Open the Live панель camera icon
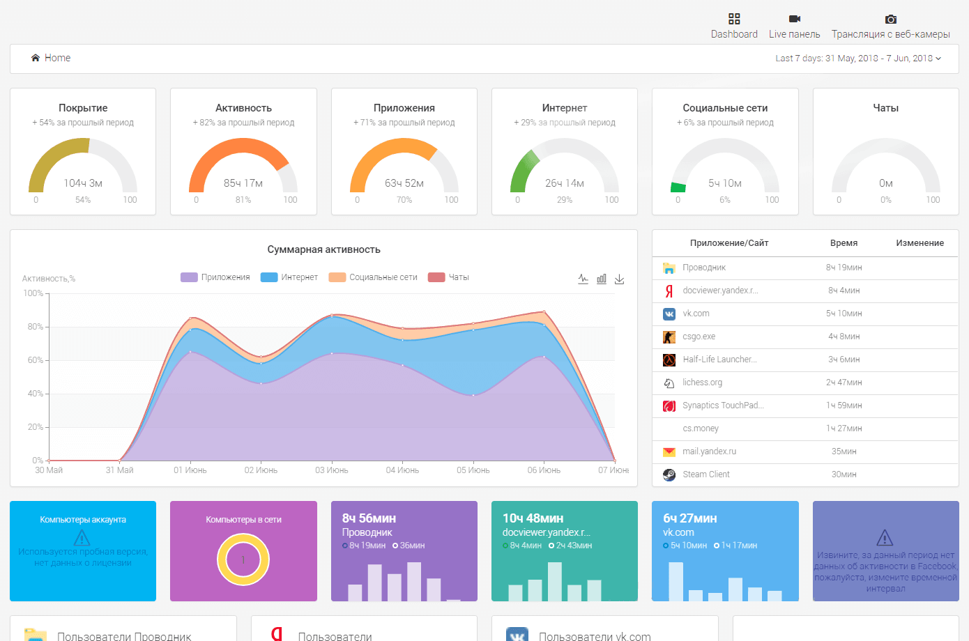 pyautogui.click(x=795, y=19)
